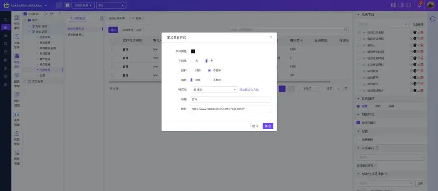Open 权限管理 sidebar section
Viewport: 438px width, 191px height.
17,138
